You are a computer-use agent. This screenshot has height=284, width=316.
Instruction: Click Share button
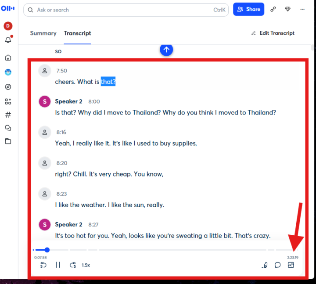coord(248,9)
